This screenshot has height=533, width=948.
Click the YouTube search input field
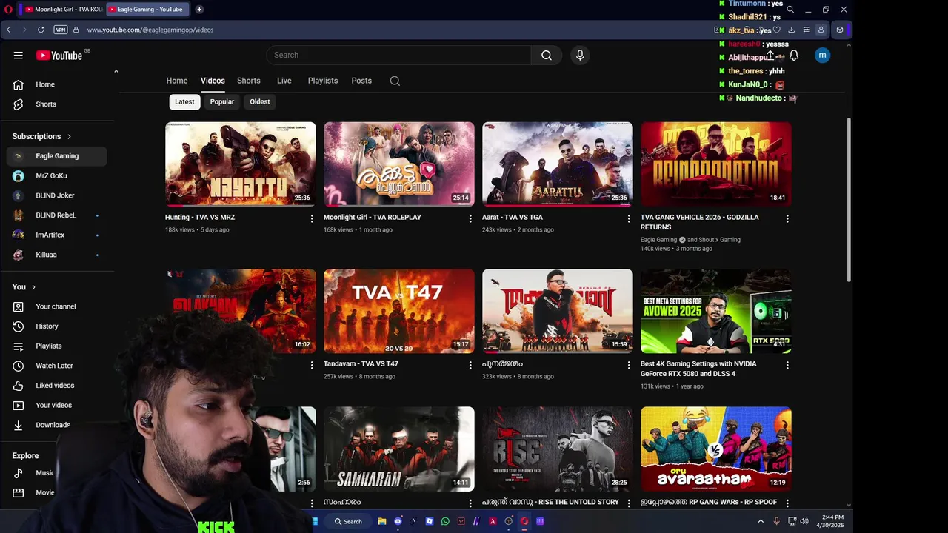[398, 56]
